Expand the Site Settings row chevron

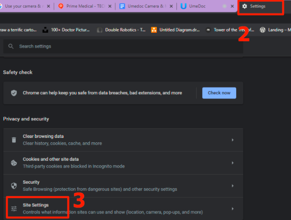[x=233, y=209]
